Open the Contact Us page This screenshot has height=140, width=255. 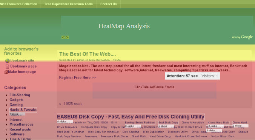[109, 4]
